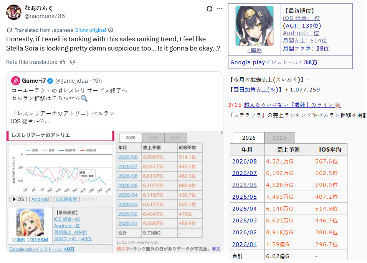
Task: Click なおむんく display name
Action: (x=39, y=8)
